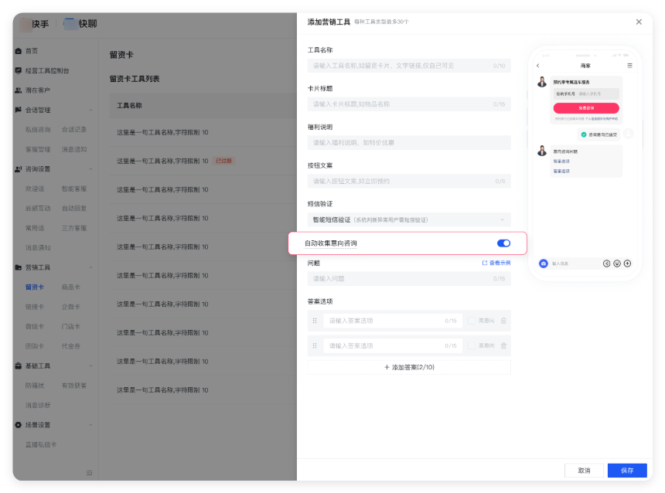
Task: Grab the second answer's drag handle
Action: [x=315, y=345]
